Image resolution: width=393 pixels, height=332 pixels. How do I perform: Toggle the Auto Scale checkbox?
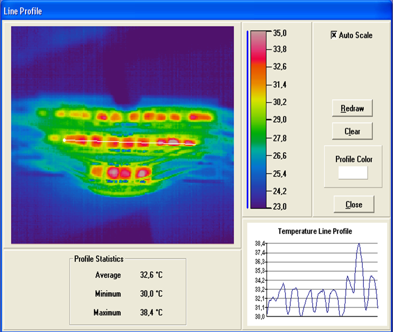pyautogui.click(x=334, y=35)
